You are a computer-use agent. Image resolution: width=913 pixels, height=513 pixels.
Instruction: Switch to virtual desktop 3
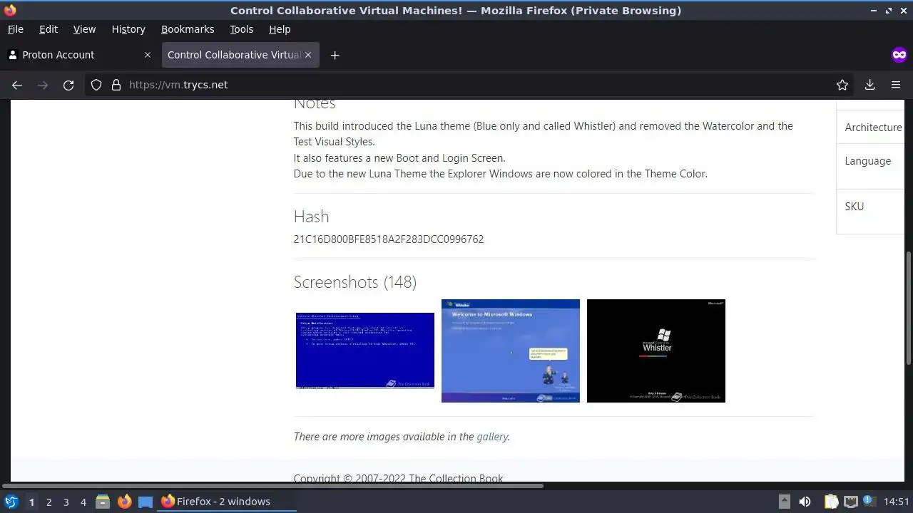click(x=66, y=502)
